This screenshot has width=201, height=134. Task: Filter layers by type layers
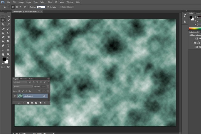tap(37, 82)
